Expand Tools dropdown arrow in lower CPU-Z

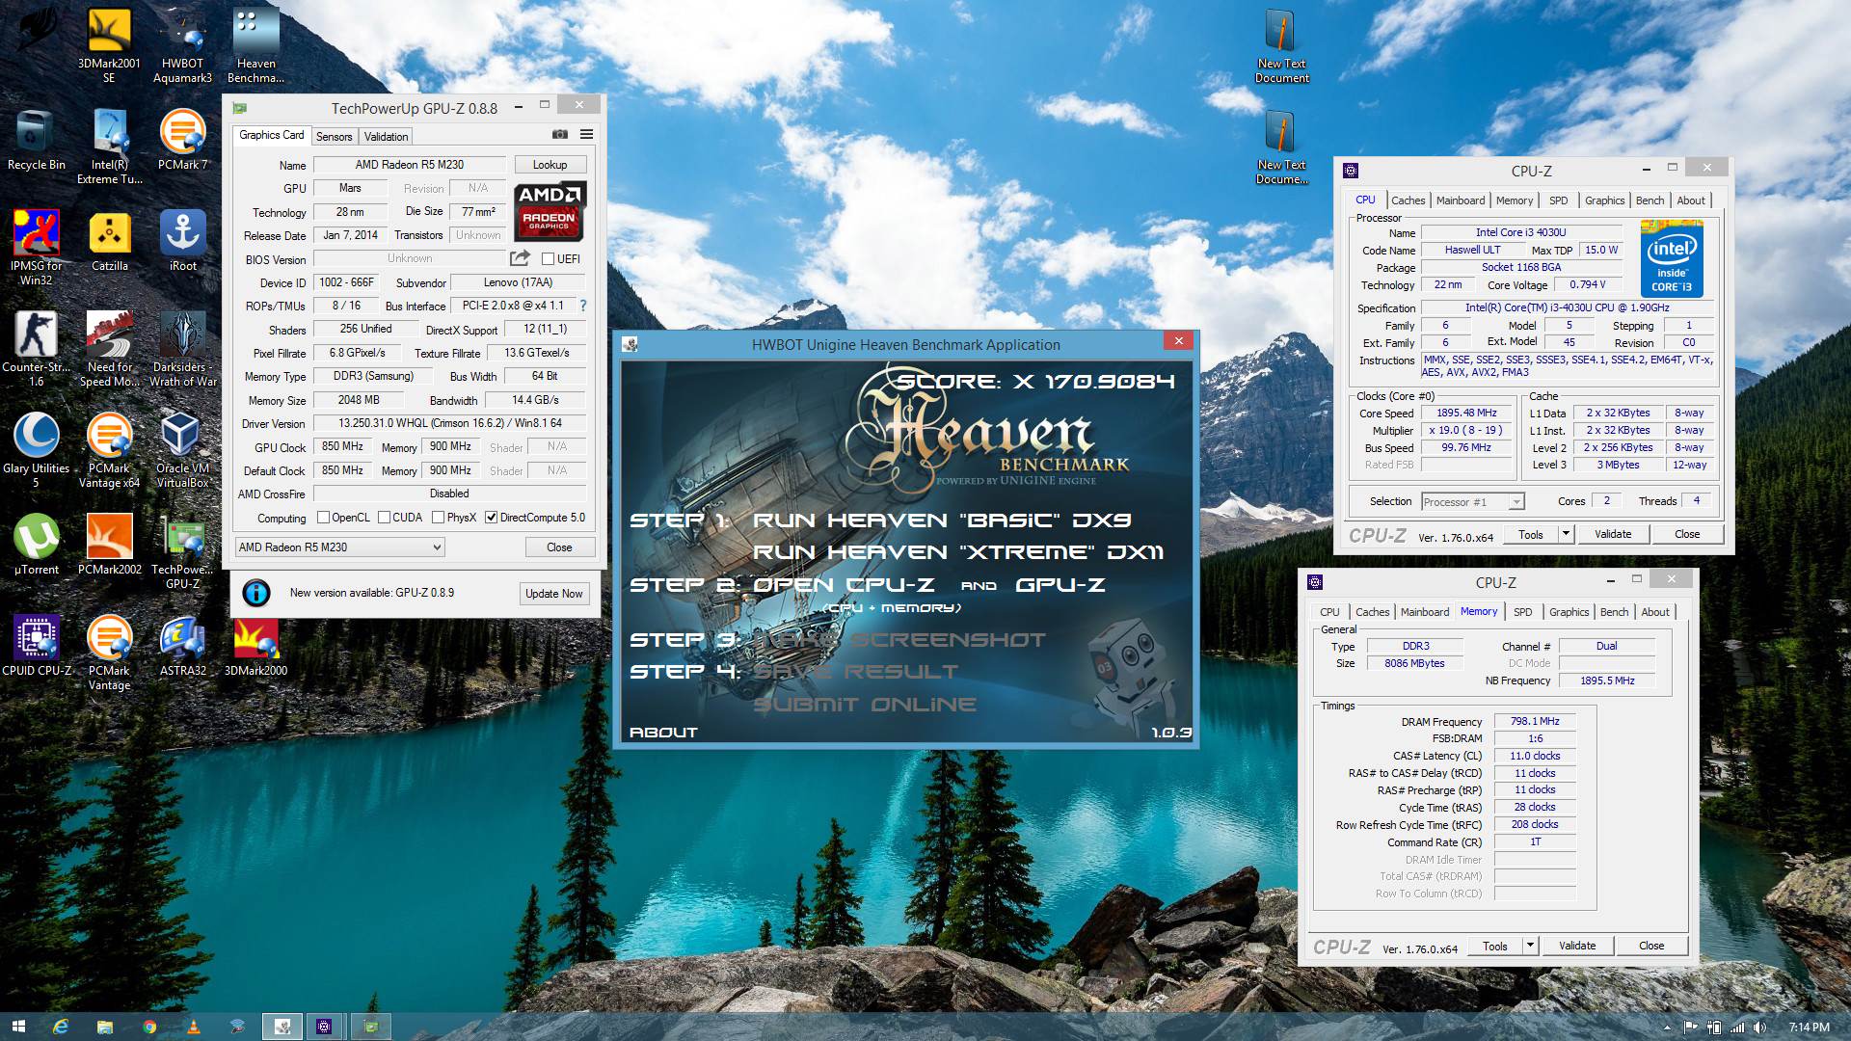point(1530,946)
